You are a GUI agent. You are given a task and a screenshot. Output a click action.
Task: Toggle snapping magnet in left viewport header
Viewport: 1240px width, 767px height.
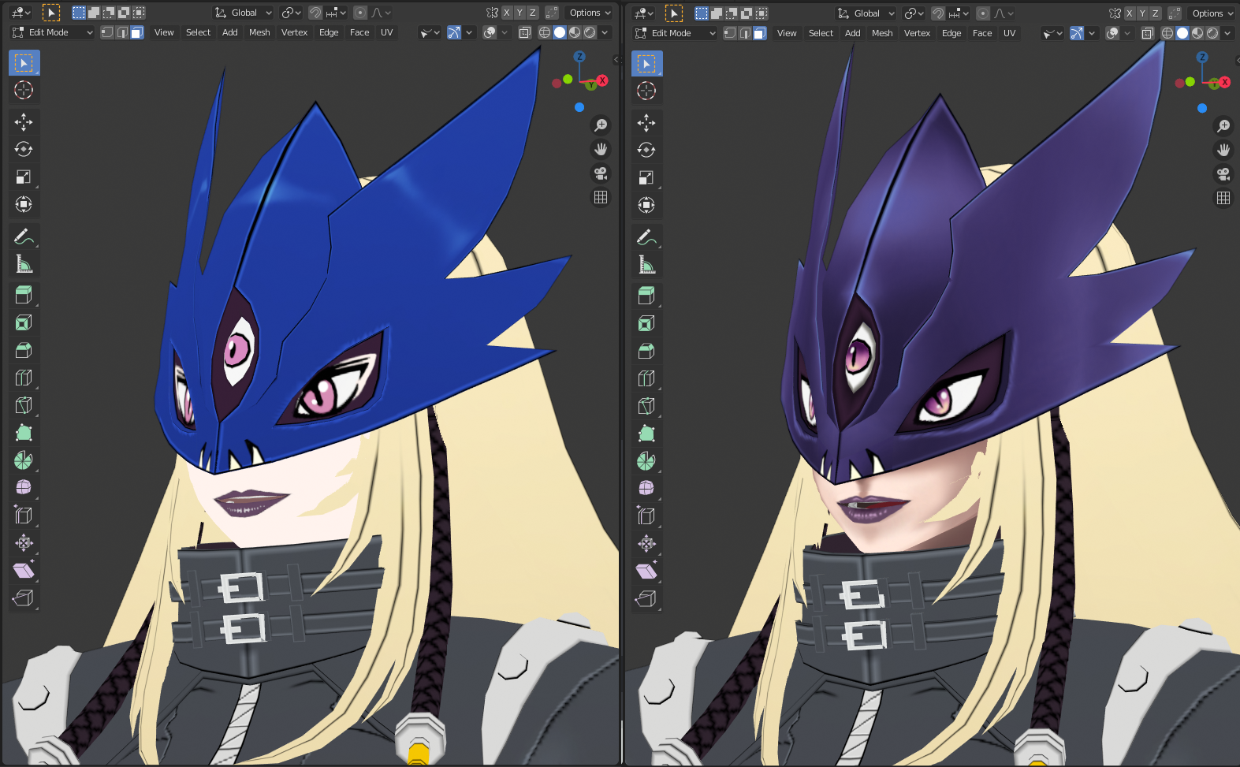click(315, 13)
